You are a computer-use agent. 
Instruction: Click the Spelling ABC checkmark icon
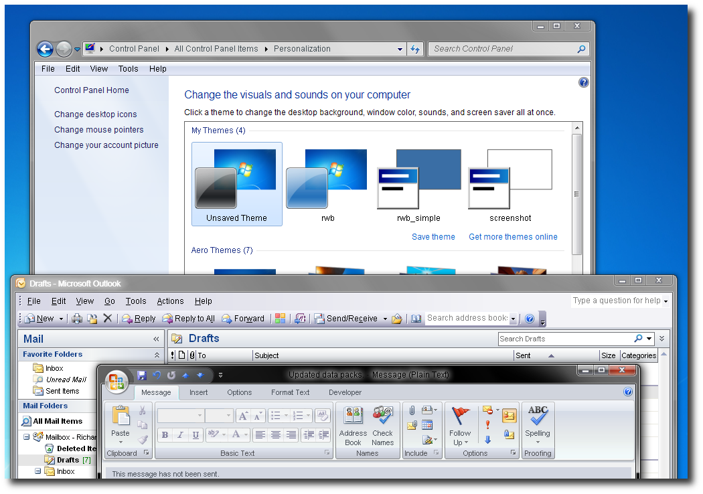[x=538, y=426]
